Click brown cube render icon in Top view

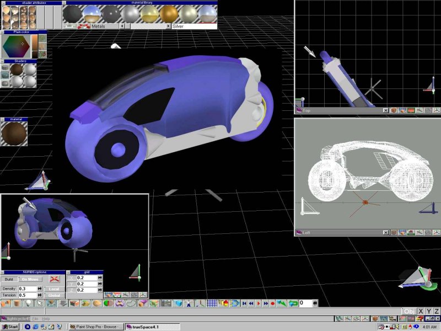pyautogui.click(x=394, y=110)
